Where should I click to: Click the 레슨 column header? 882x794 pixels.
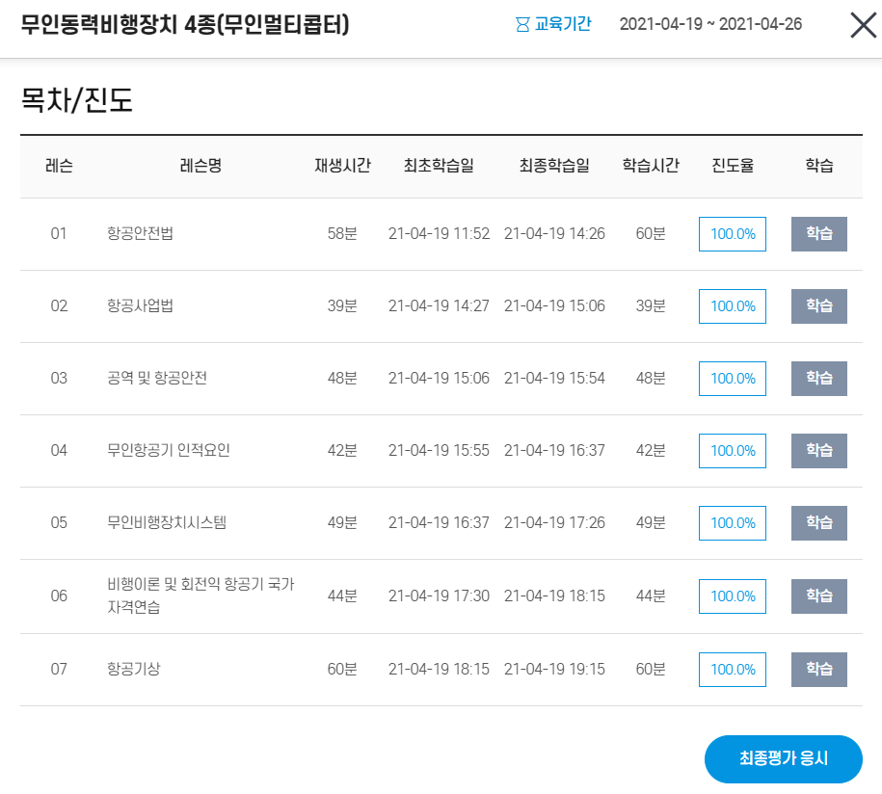(x=59, y=166)
